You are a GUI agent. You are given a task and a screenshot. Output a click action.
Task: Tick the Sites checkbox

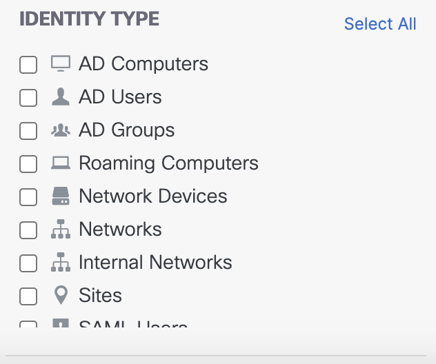tap(28, 296)
